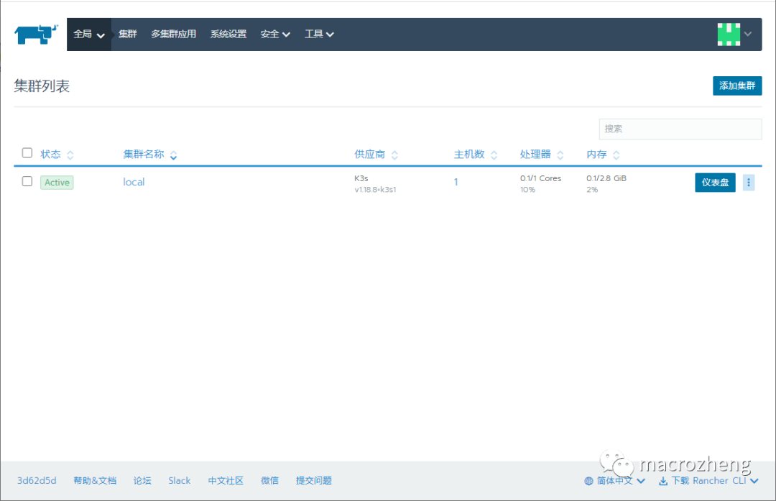
Task: Click the sort arrows on the 状态 column
Action: (69, 153)
